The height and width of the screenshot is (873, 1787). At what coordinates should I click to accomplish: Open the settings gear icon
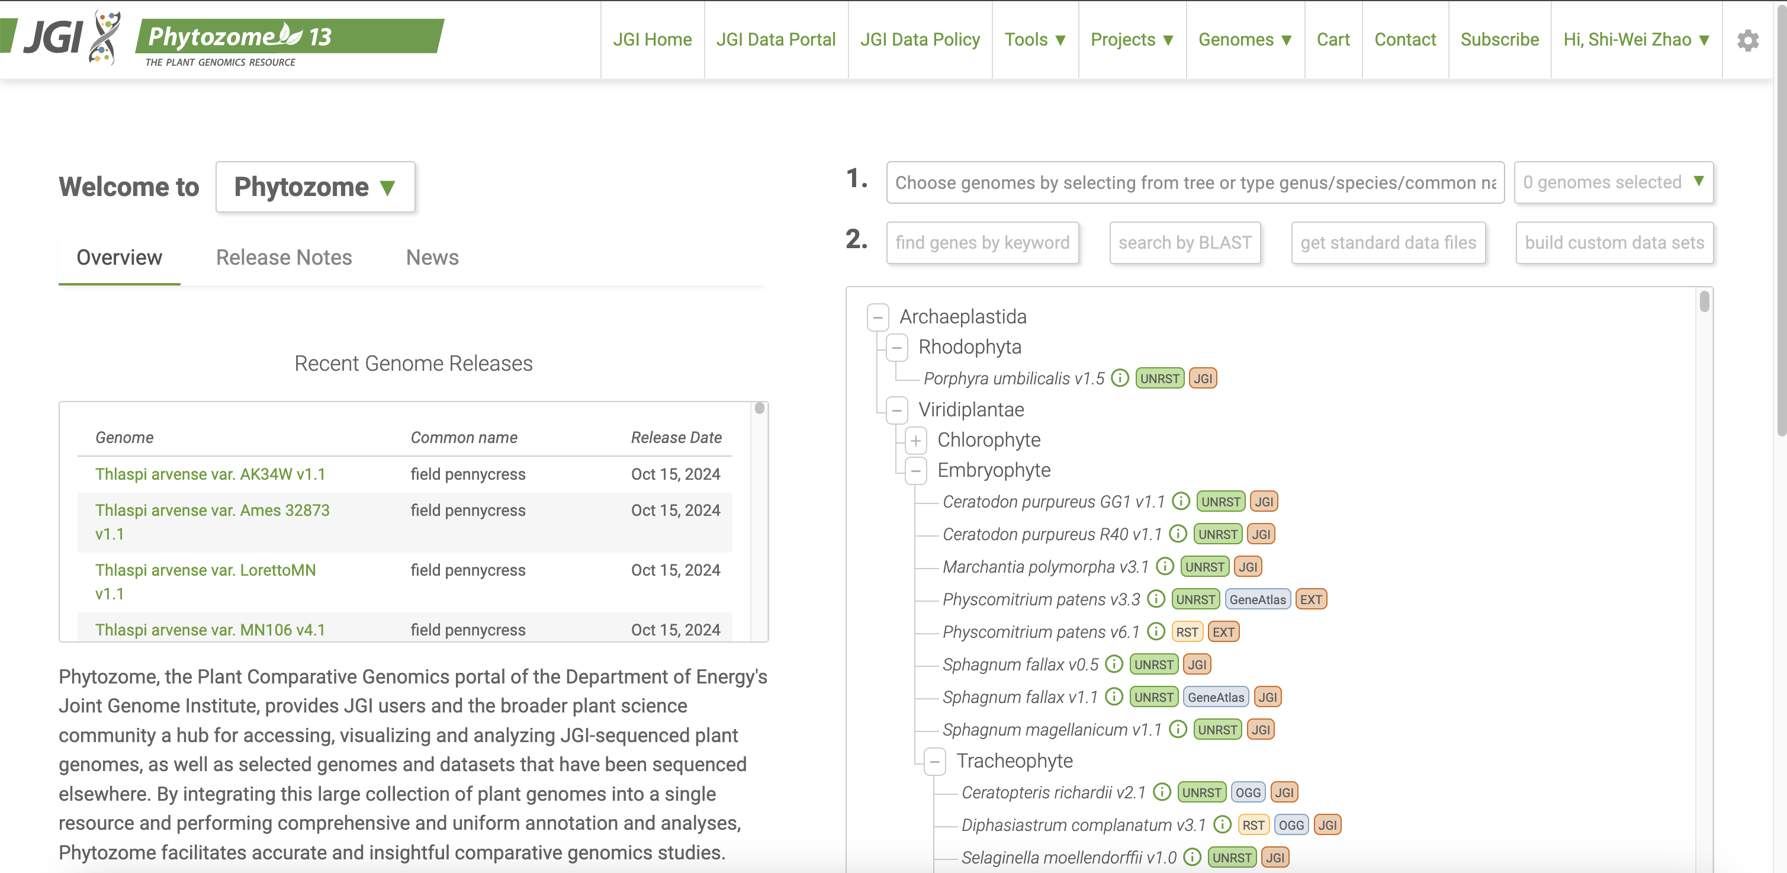1747,40
